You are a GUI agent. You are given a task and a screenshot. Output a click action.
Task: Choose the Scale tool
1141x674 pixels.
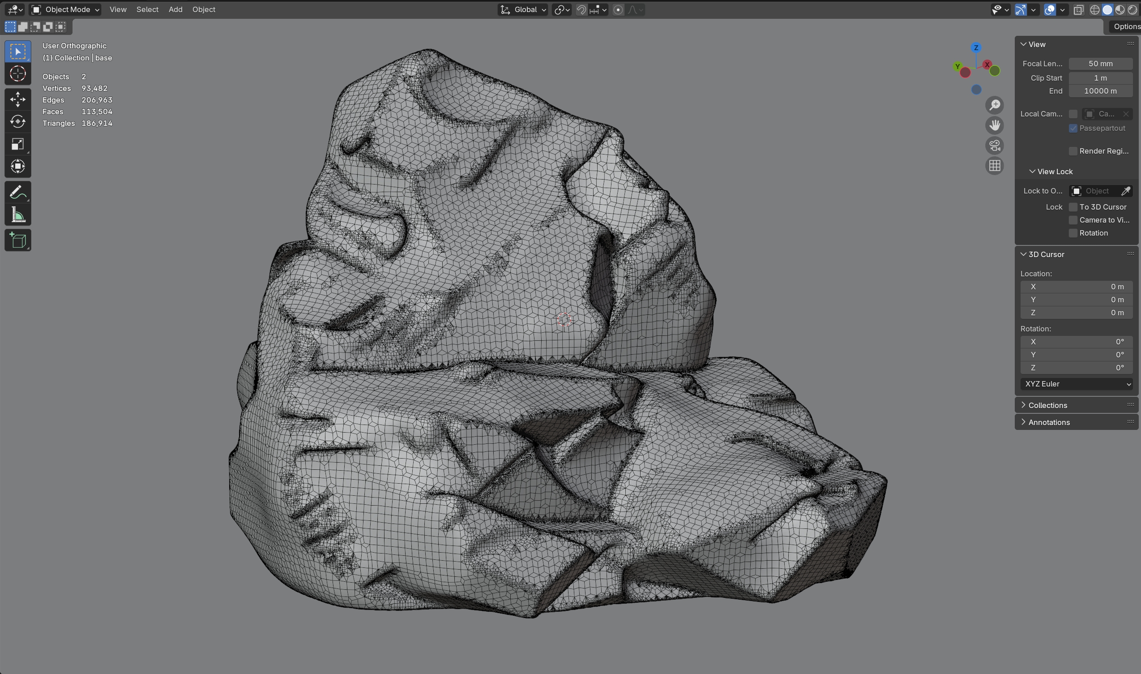(18, 144)
